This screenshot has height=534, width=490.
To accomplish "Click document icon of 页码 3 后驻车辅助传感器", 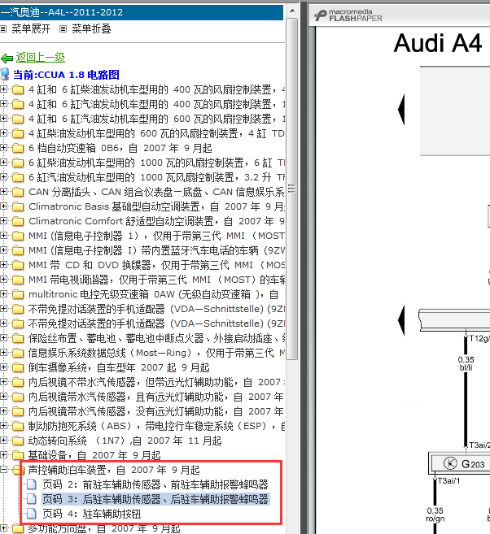I will [x=32, y=499].
